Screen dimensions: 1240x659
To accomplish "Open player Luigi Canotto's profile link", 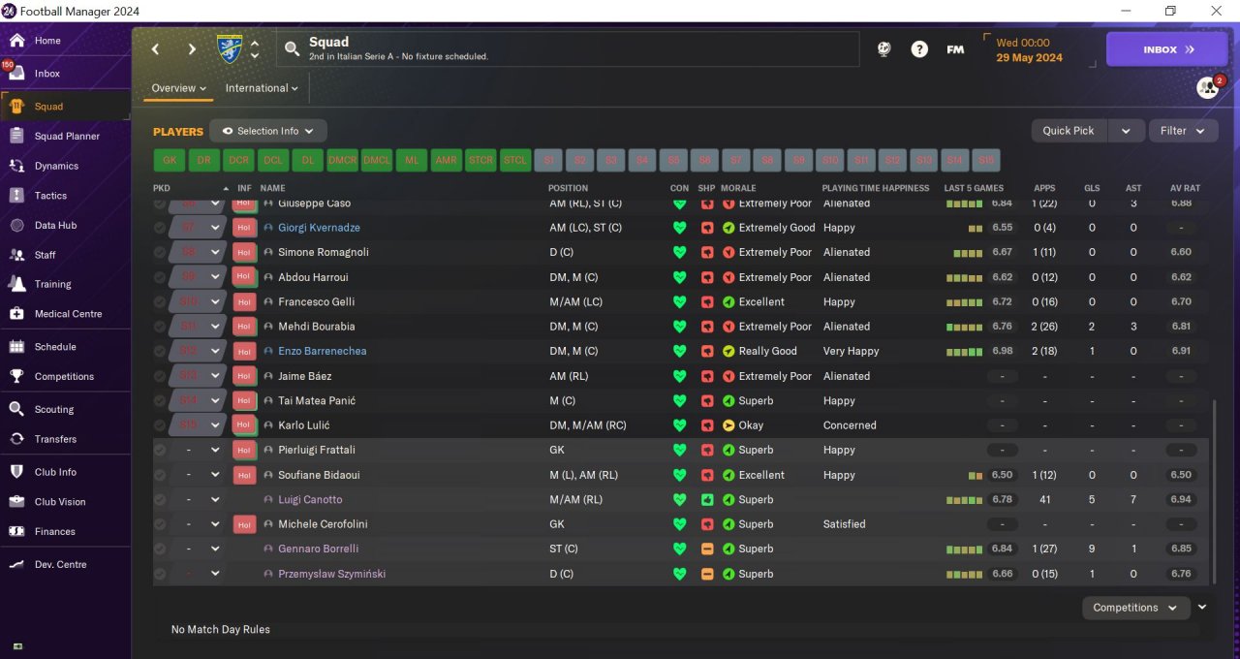I will pos(310,500).
